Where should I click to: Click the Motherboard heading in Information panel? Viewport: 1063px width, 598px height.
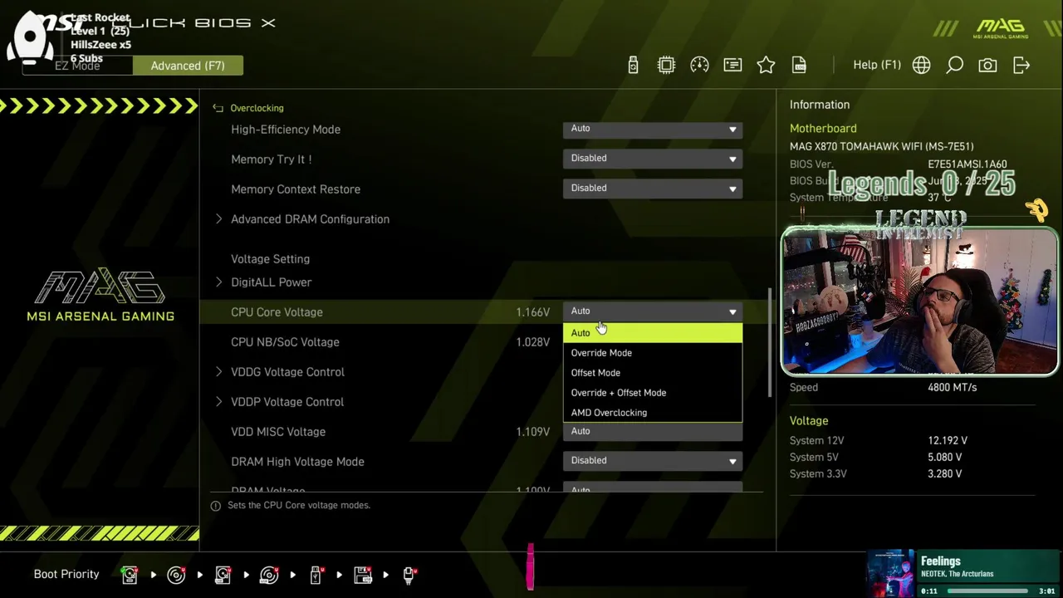click(x=823, y=129)
